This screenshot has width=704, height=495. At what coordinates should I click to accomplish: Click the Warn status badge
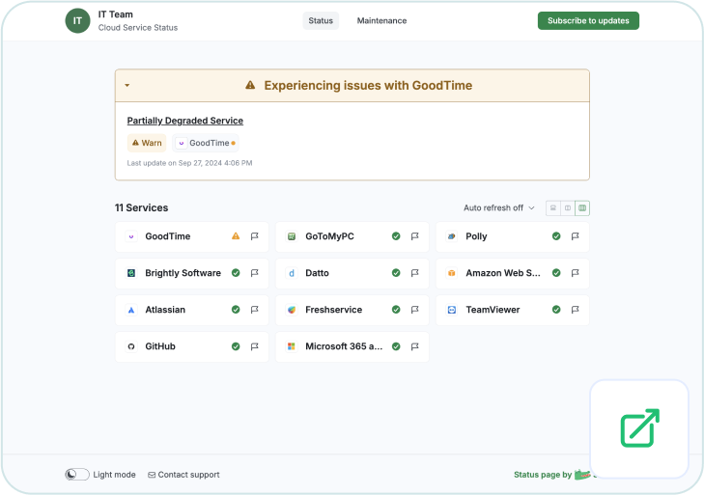[147, 143]
